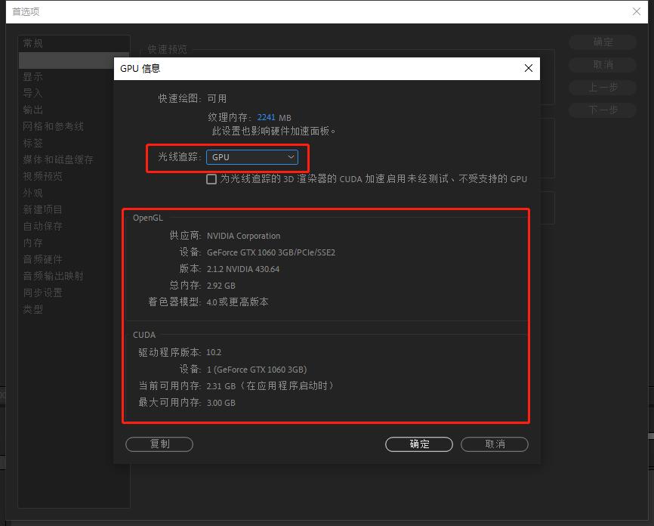Select the 导入 preferences section
This screenshot has height=526, width=654.
click(x=33, y=93)
